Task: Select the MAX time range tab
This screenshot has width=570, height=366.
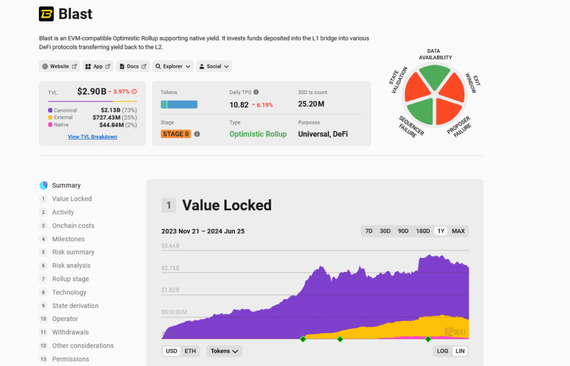Action: pos(458,231)
